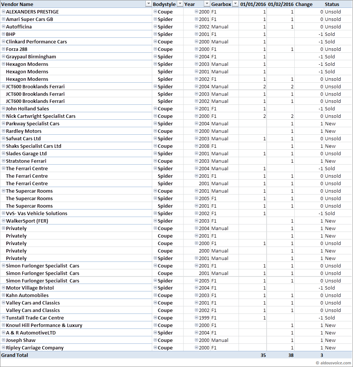Select the Status column header
The width and height of the screenshot is (353, 367).
coord(332,4)
